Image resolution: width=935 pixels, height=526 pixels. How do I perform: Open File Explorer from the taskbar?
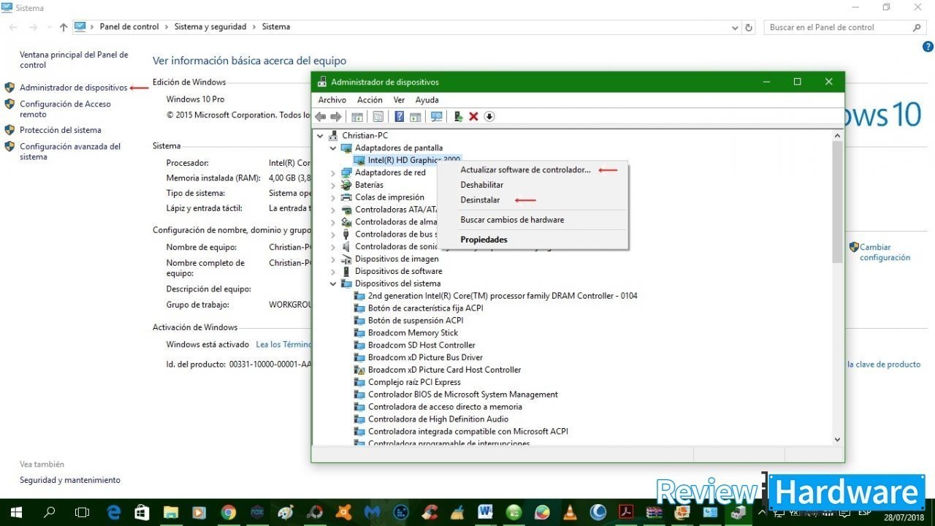point(171,512)
